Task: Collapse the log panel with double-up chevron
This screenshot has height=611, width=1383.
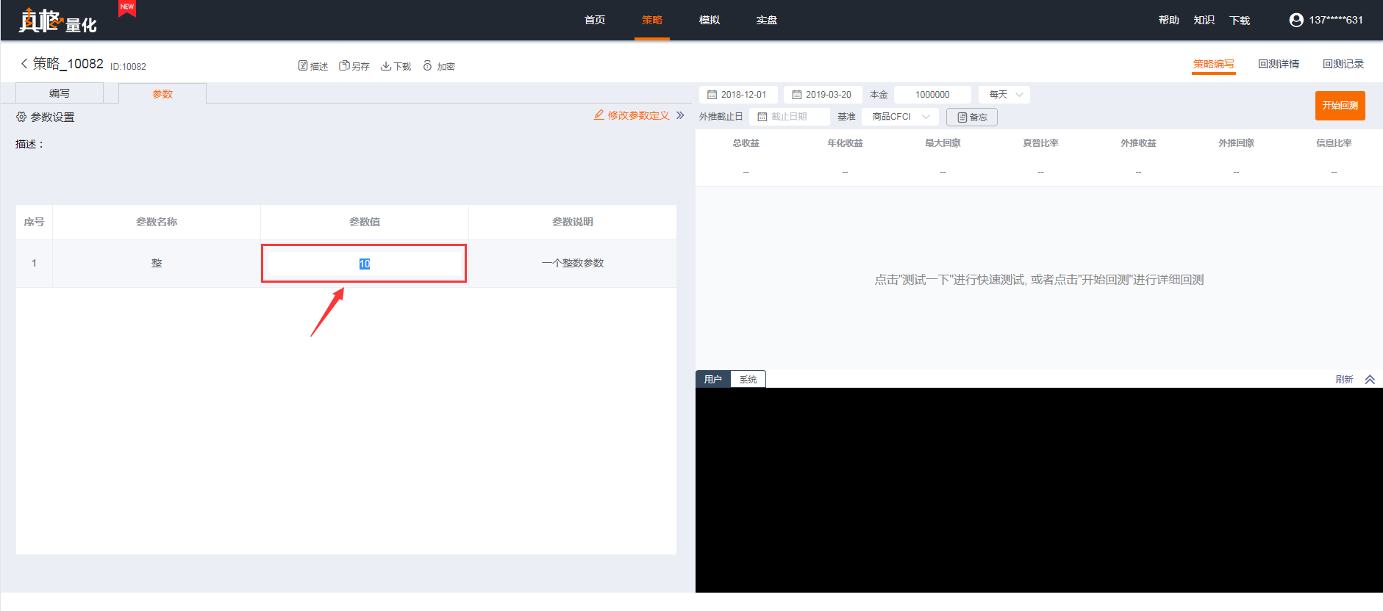Action: [1370, 380]
